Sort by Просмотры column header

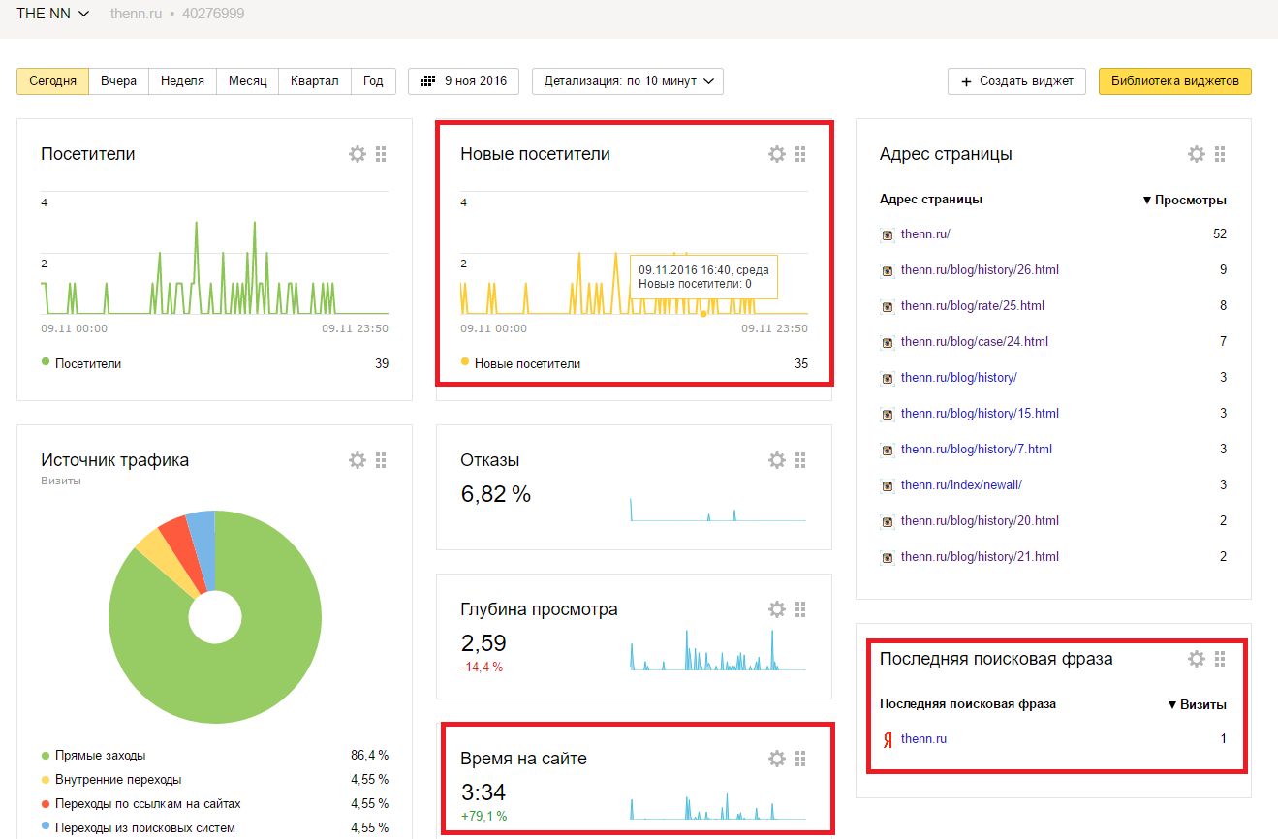pos(1184,200)
